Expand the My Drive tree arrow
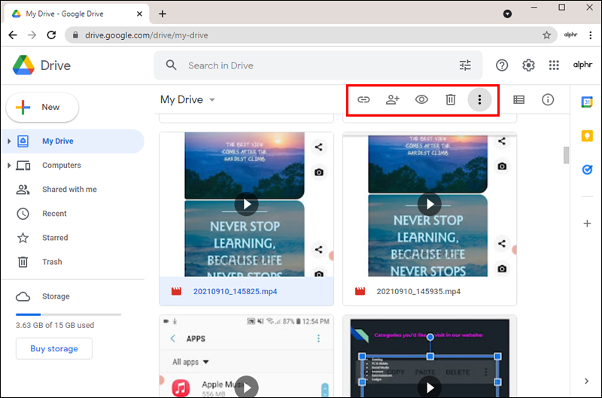This screenshot has height=398, width=602. (9, 141)
